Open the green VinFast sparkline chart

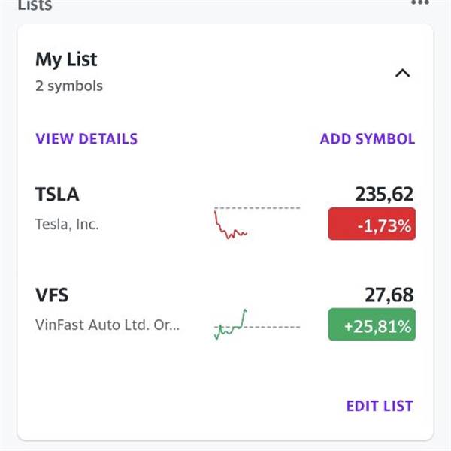(x=232, y=324)
